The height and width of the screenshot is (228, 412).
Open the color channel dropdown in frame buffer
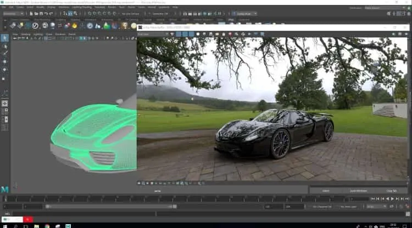[153, 34]
